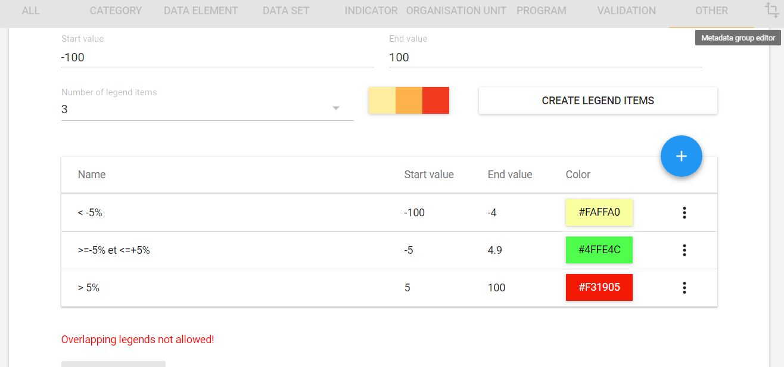Open the ORGANISATION UNIT tab
Image resolution: width=784 pixels, height=367 pixels.
[x=456, y=11]
